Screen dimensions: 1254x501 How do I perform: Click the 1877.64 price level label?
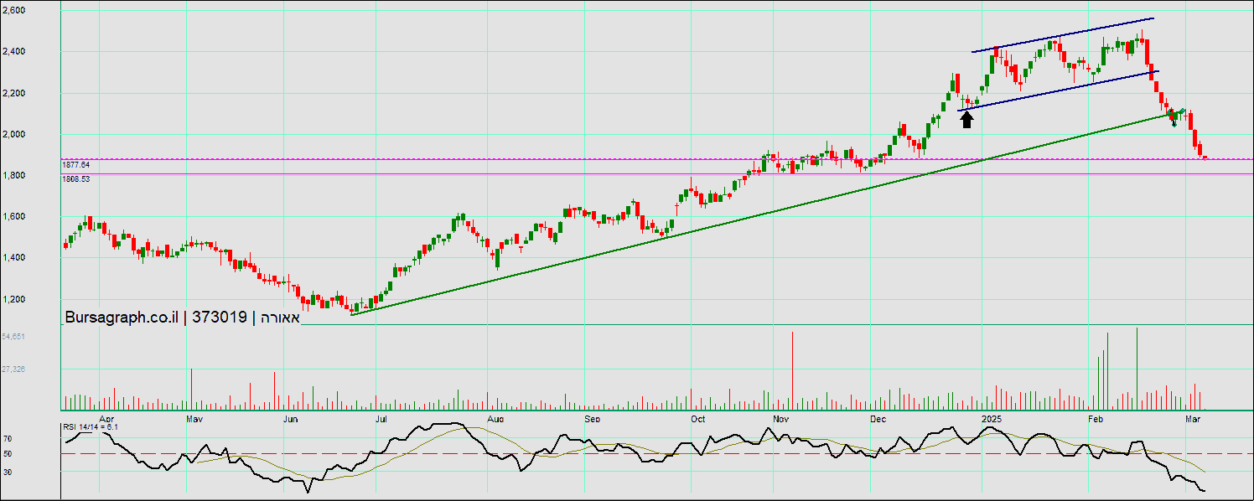pyautogui.click(x=75, y=165)
